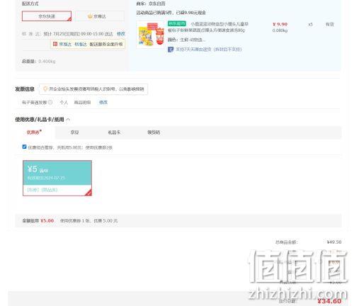Choose the 京尊达 delivery option
Image resolution: width=354 pixels, height=306 pixels.
click(100, 16)
